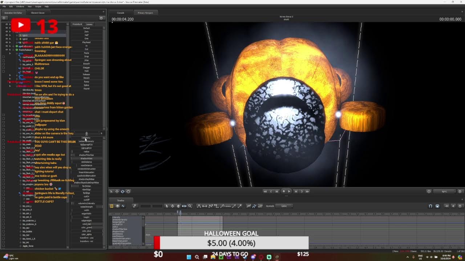
Task: Choose the scale keys tool in timeline
Action: [x=184, y=206]
